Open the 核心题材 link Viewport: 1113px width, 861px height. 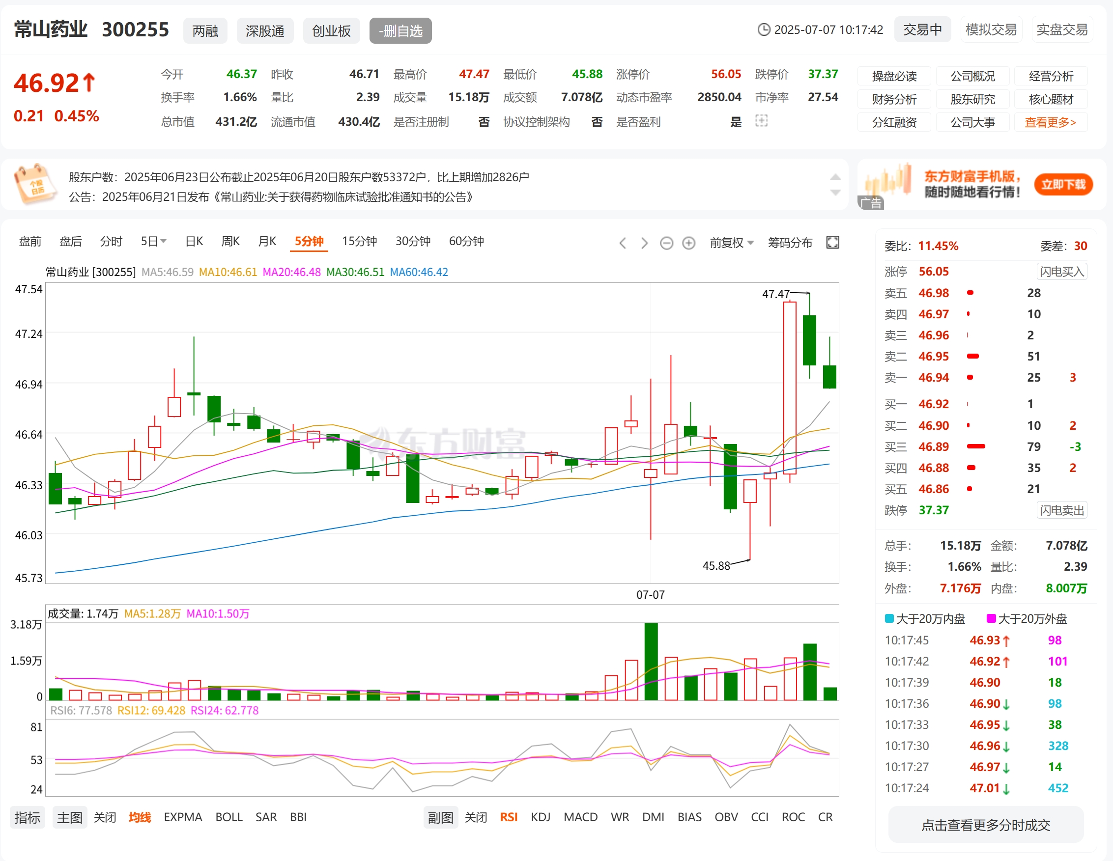[x=1052, y=99]
